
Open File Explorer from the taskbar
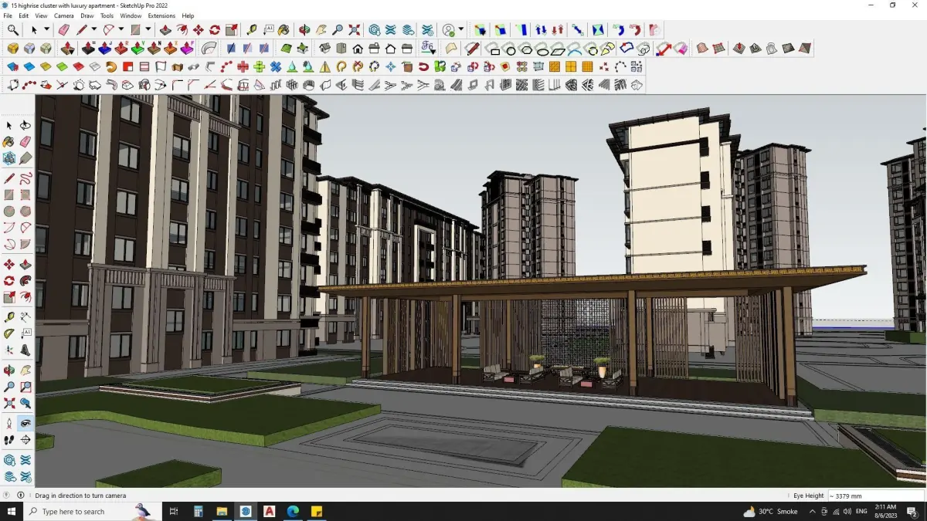[x=222, y=511]
